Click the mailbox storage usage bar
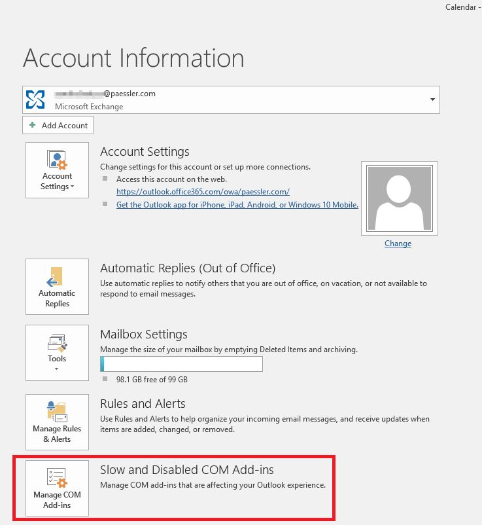482x525 pixels. [x=181, y=364]
